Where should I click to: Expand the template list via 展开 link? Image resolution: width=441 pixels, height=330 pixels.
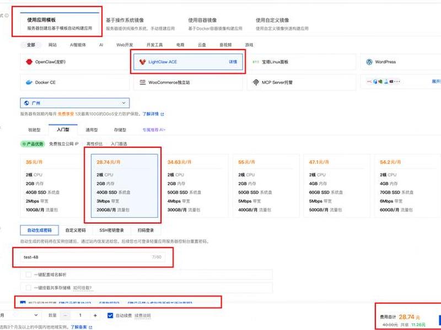(436, 81)
